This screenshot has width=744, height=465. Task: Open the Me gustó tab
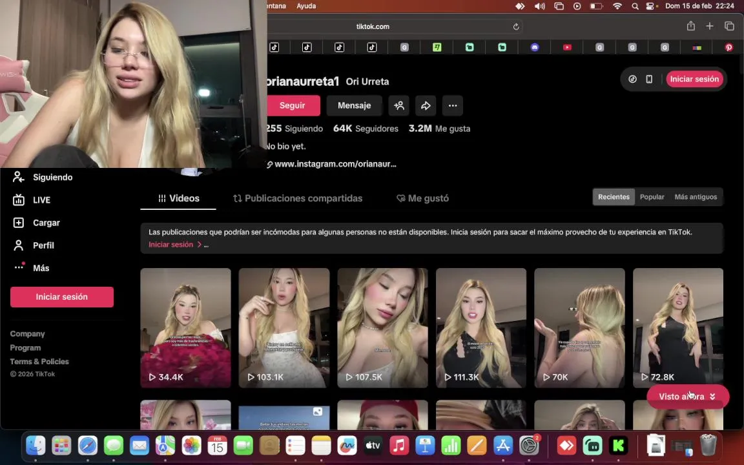(422, 198)
